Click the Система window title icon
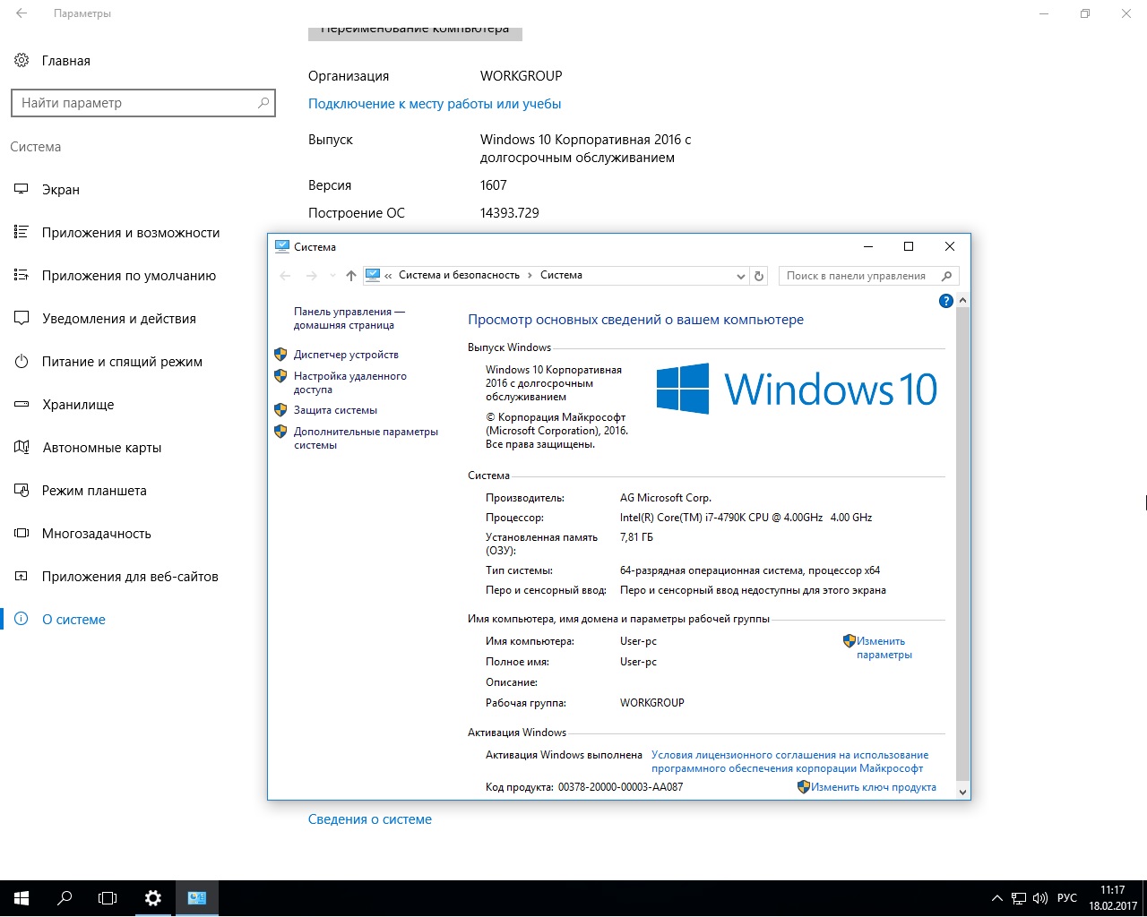 point(282,246)
